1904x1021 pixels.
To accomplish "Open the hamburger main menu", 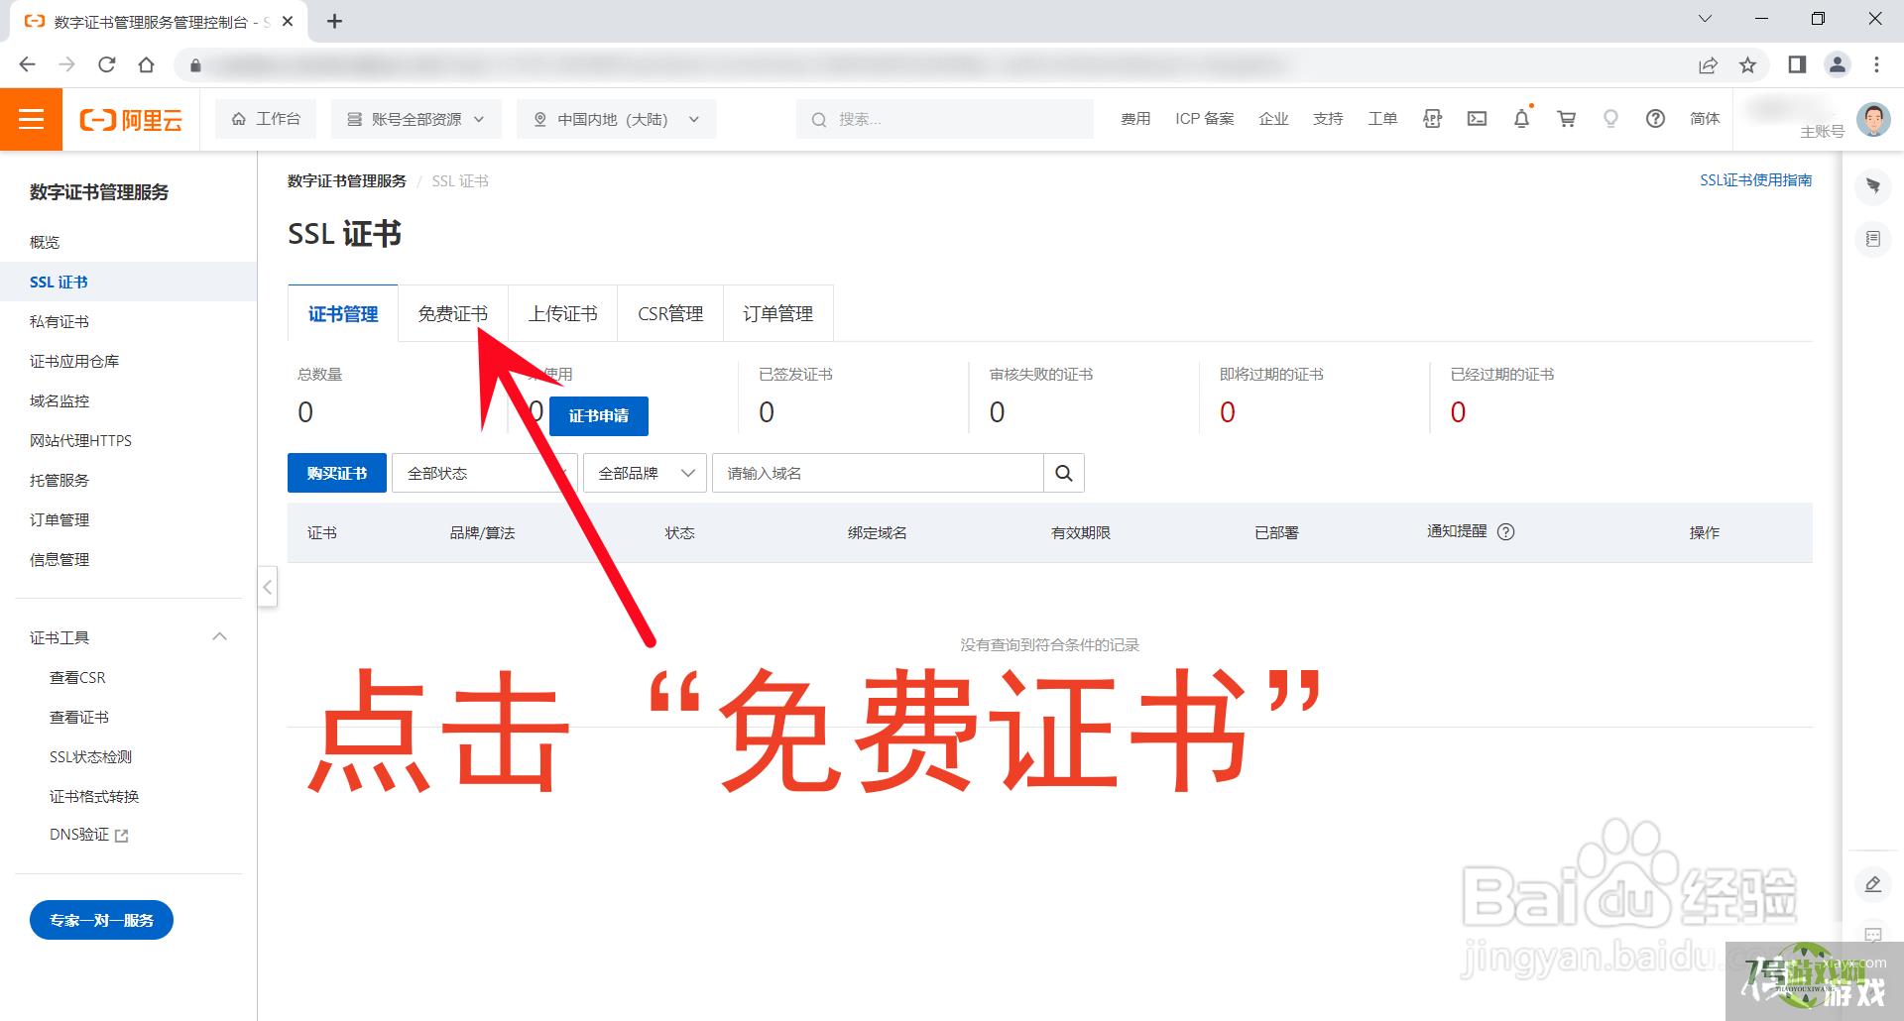I will pyautogui.click(x=31, y=119).
